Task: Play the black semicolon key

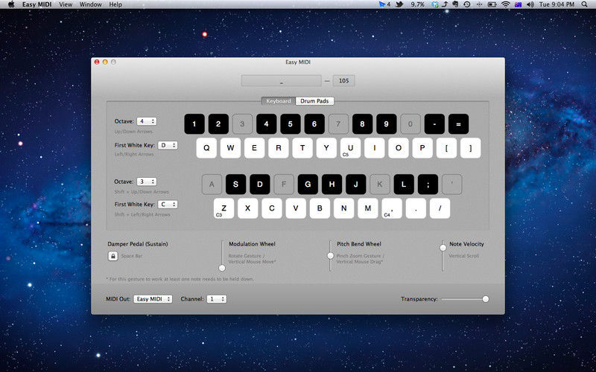Action: point(428,185)
